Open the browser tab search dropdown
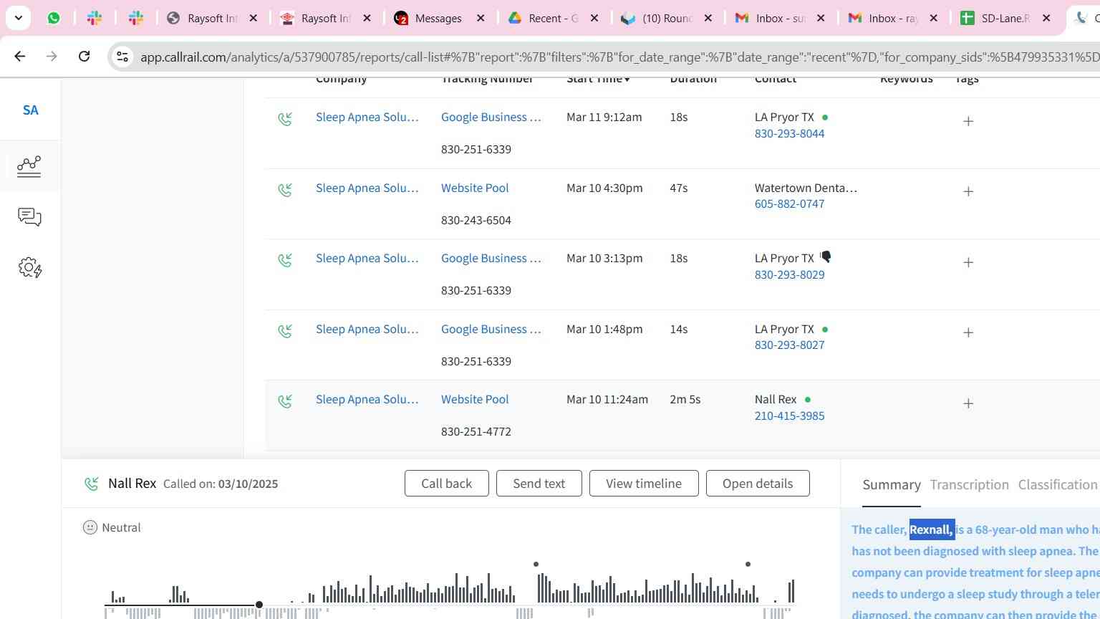The width and height of the screenshot is (1100, 619). (x=18, y=18)
